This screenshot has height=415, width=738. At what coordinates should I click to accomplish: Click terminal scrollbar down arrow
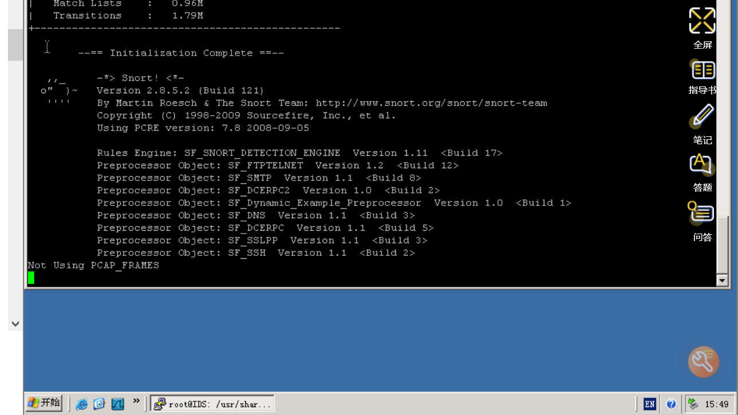722,280
